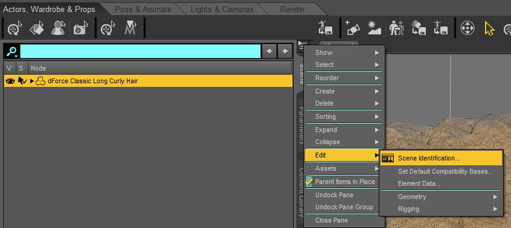Click the Node column header
511x228 pixels.
[160, 68]
